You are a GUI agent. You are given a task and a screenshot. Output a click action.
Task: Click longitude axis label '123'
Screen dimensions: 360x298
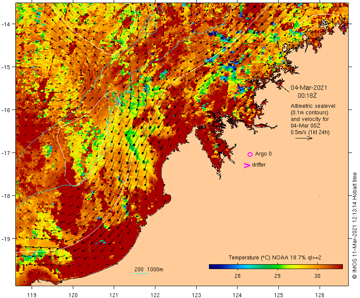click(196, 295)
